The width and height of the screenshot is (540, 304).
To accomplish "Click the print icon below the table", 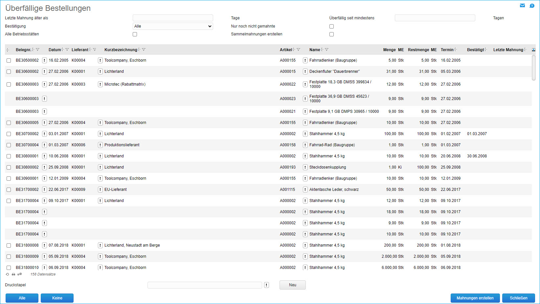I will [13, 274].
